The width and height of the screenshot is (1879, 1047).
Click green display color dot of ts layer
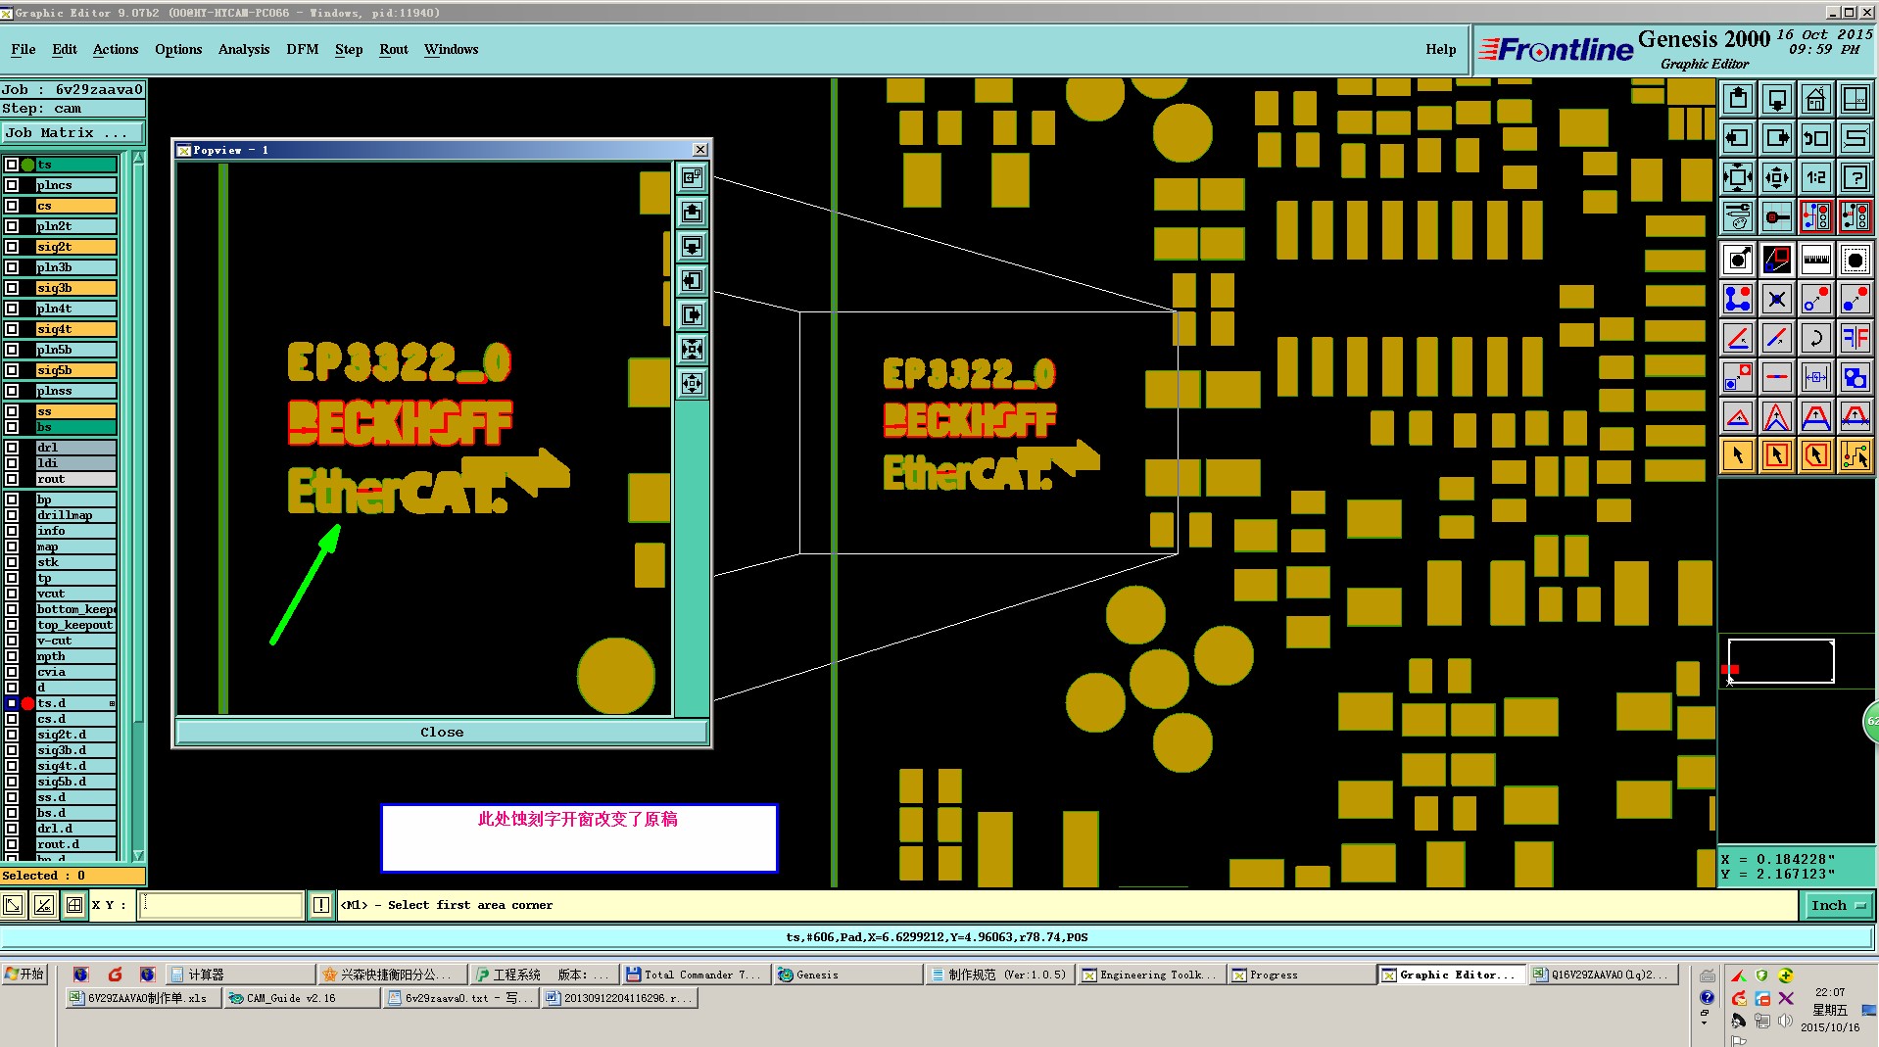pos(28,165)
